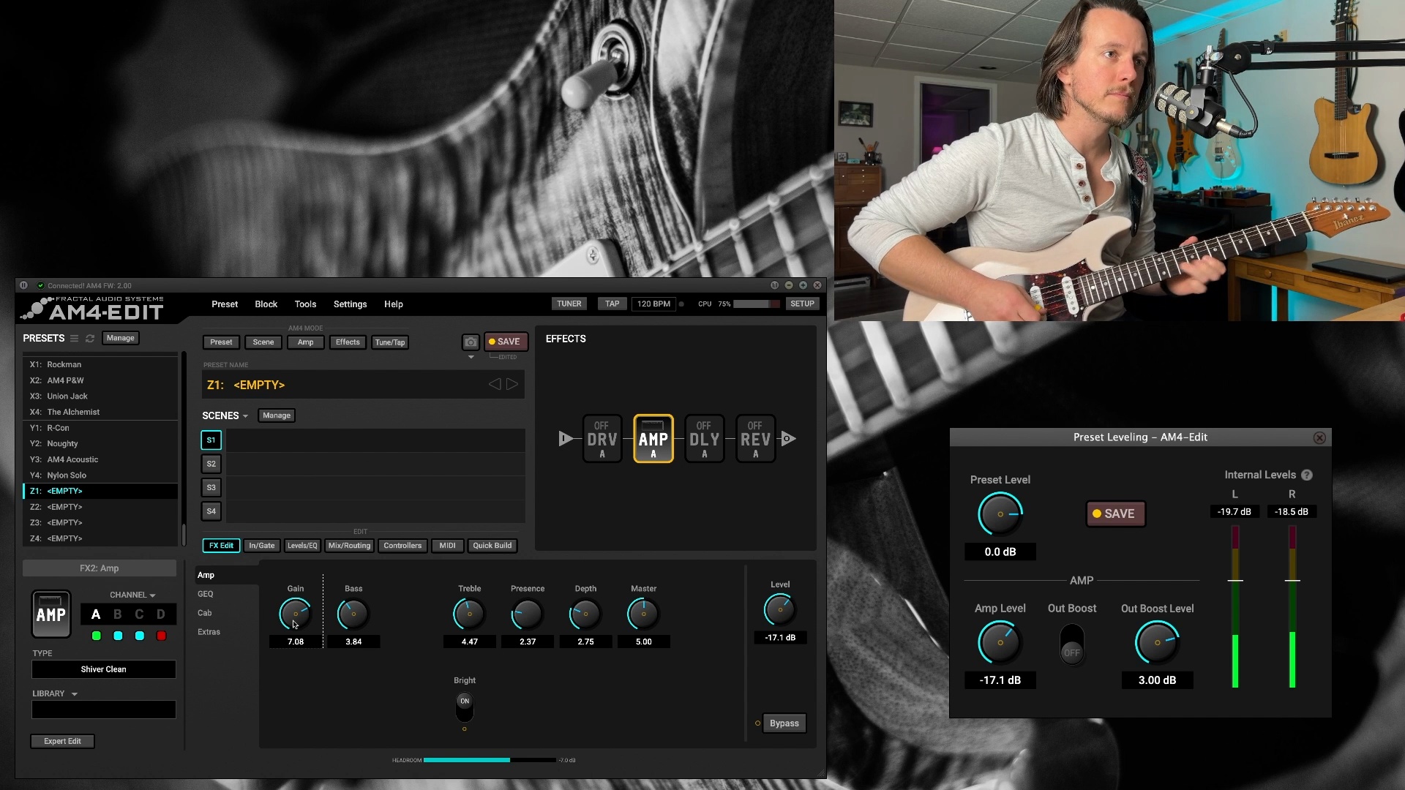Expand the SCENES dropdown arrow
Image resolution: width=1405 pixels, height=790 pixels.
coord(246,416)
